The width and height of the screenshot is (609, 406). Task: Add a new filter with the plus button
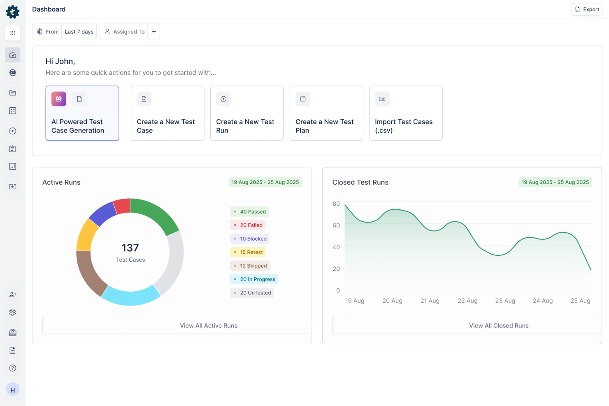tap(153, 31)
